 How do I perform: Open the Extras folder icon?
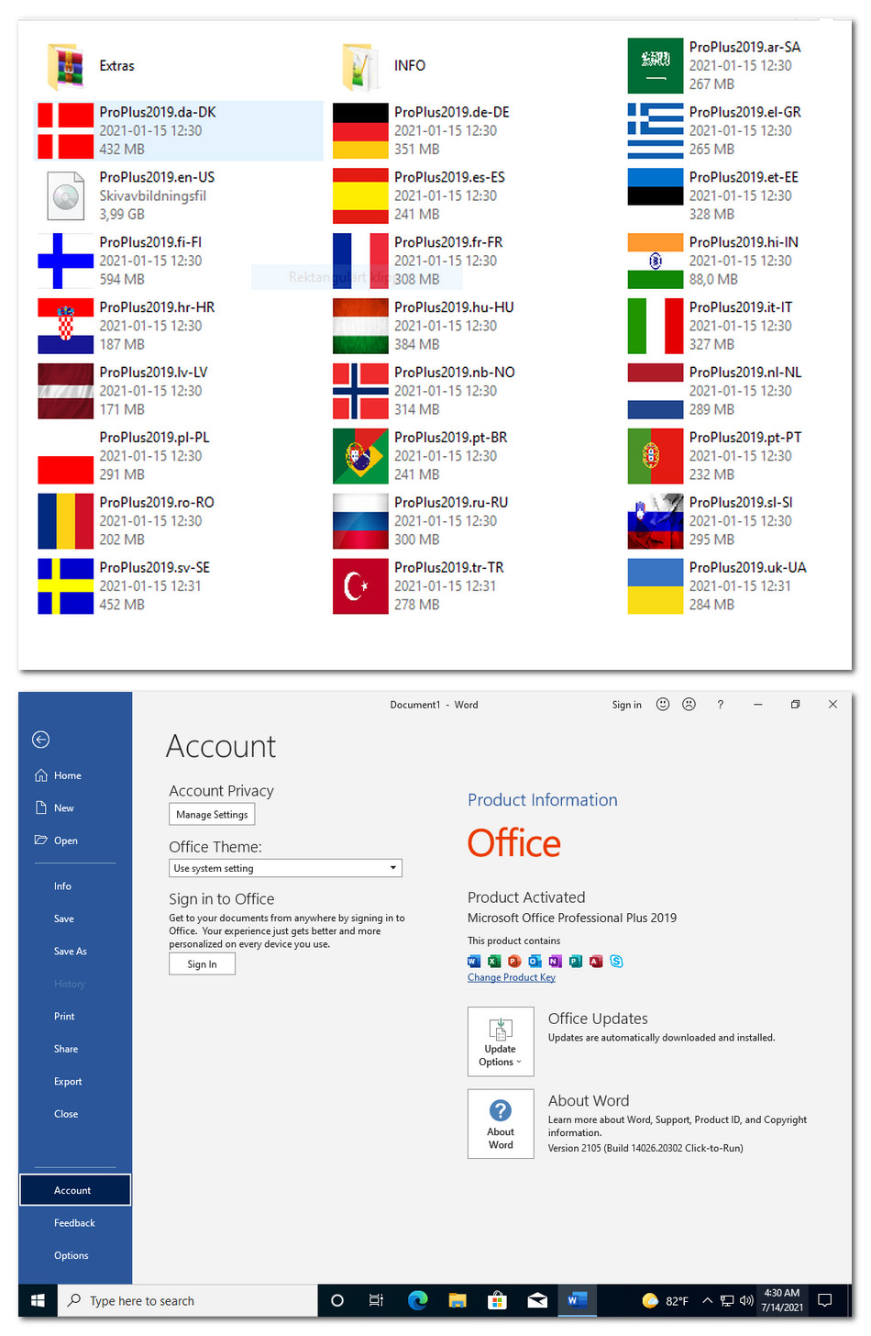[x=66, y=66]
